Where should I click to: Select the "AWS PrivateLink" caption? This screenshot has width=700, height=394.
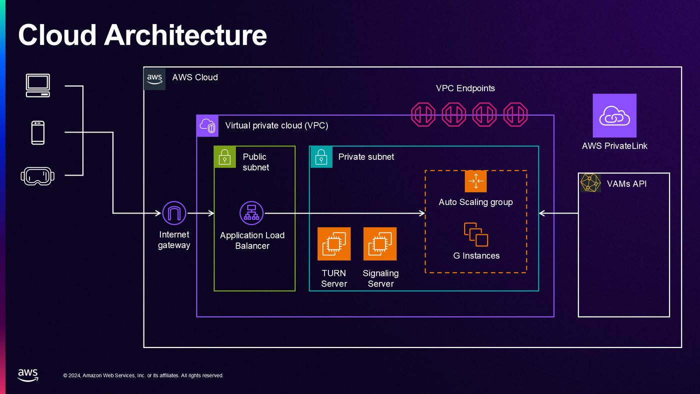(614, 146)
